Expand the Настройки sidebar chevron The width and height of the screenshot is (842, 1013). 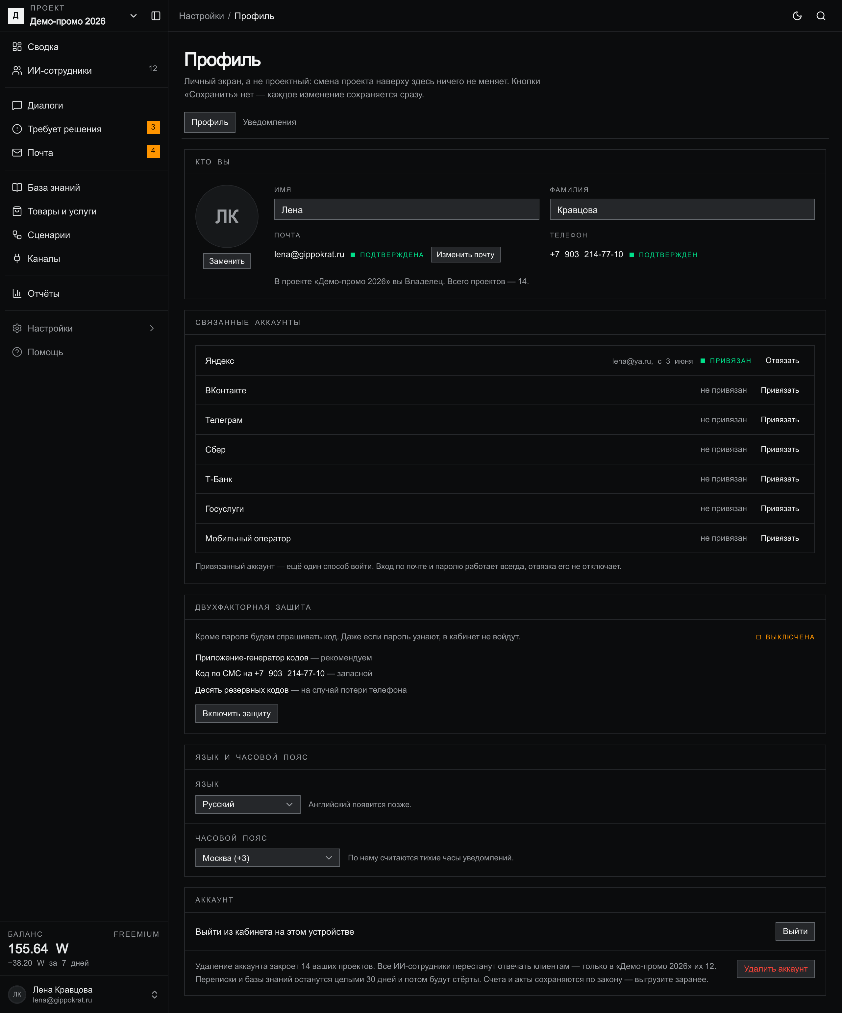[x=152, y=329]
